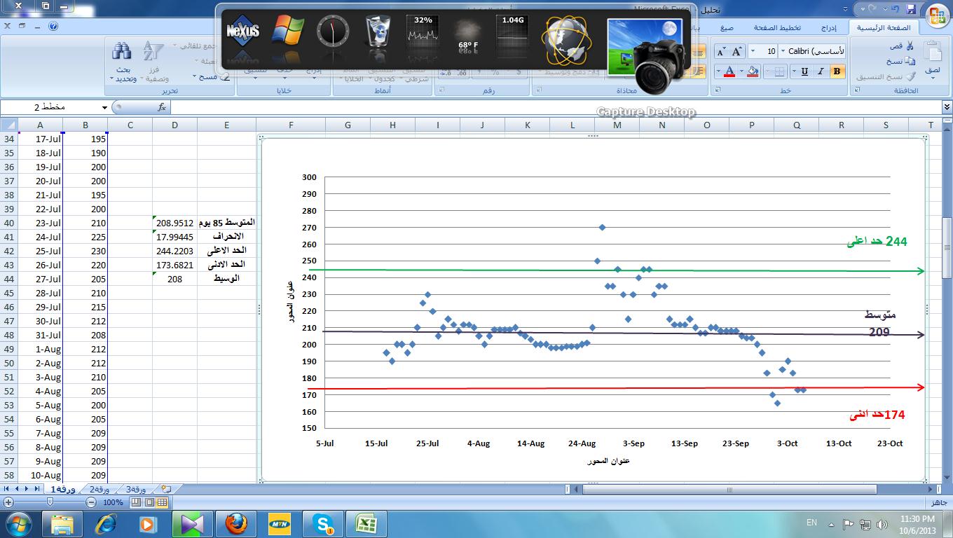Open the Name Box dropdown arrow
953x538 pixels.
coord(105,108)
